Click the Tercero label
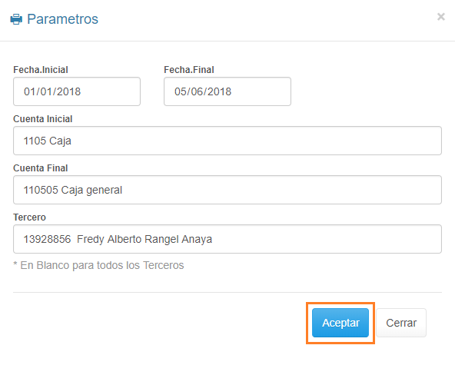 click(x=30, y=217)
